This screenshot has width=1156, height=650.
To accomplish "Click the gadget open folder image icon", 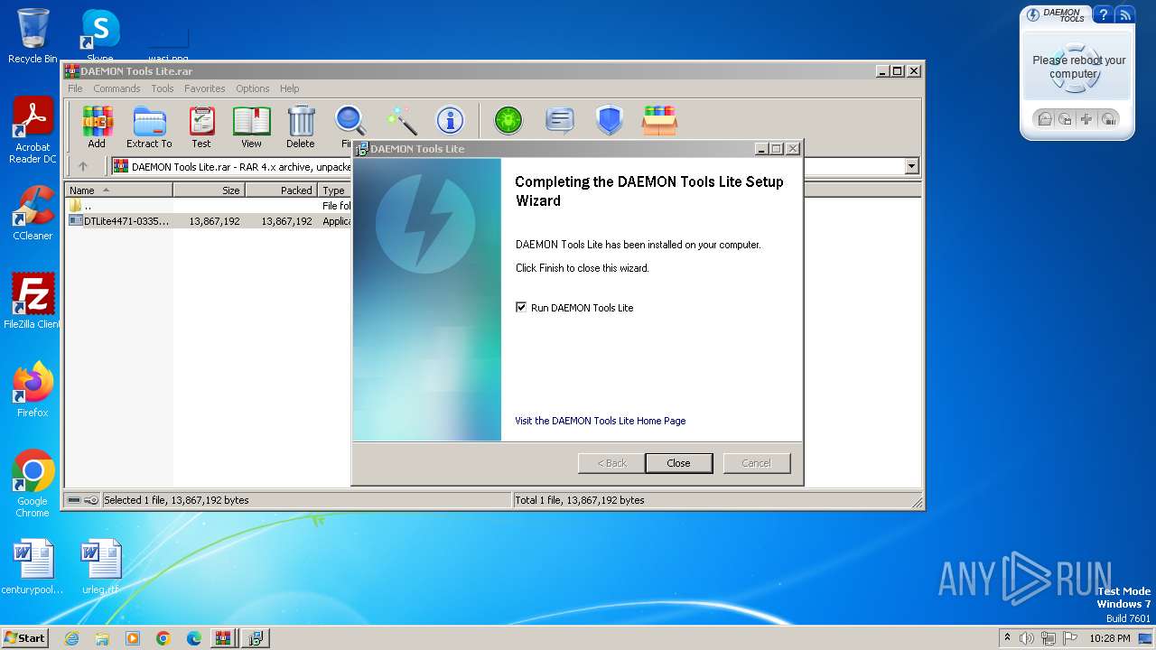I will pos(1044,119).
